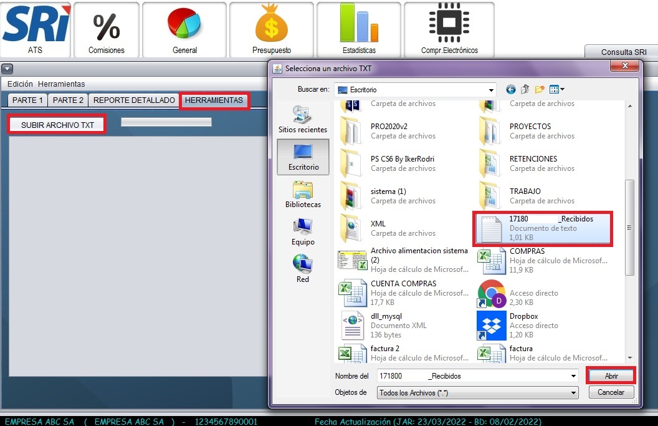This screenshot has width=658, height=426.
Task: Select the _Recibidos text document file
Action: [542, 228]
